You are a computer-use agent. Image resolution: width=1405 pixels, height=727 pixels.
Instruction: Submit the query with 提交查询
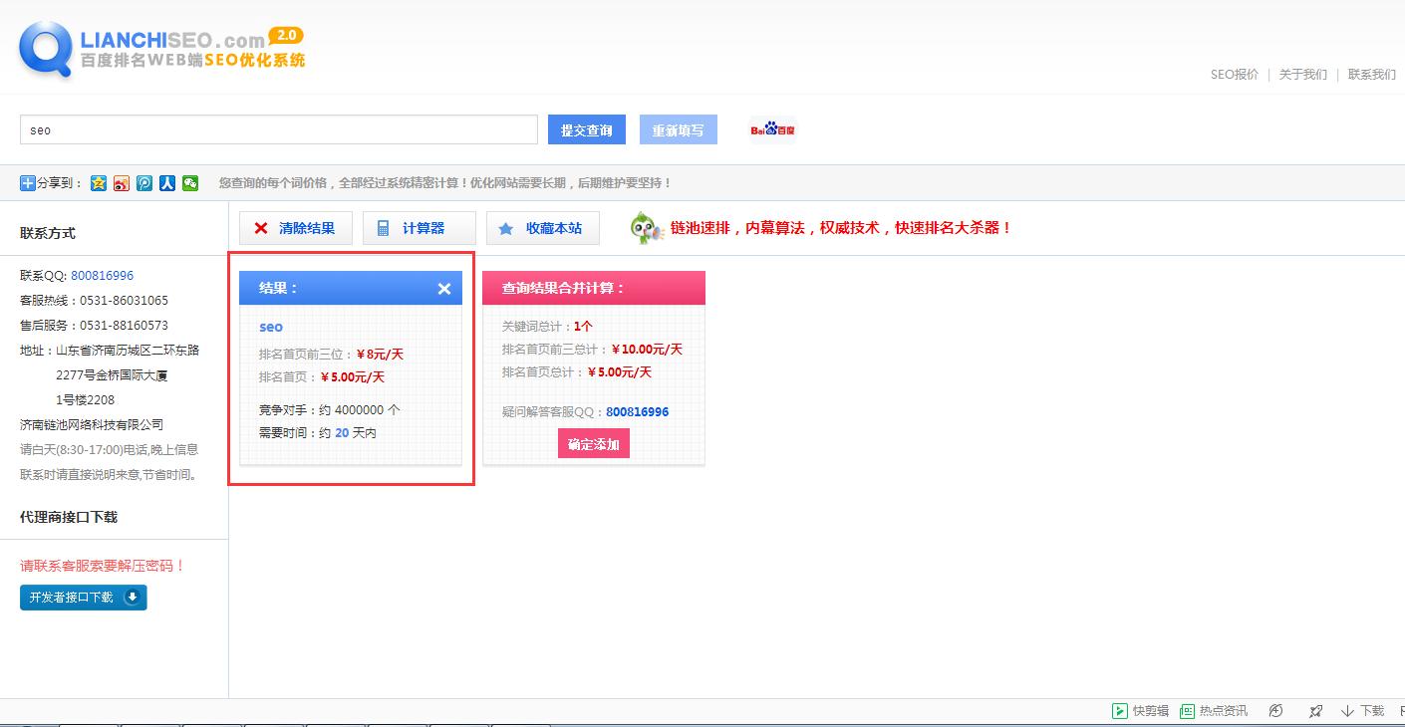click(x=586, y=128)
